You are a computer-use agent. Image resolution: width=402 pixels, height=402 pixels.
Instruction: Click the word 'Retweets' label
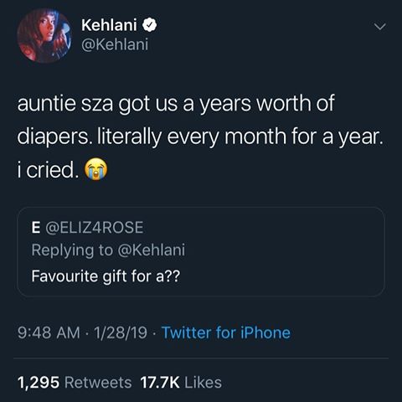pos(98,382)
